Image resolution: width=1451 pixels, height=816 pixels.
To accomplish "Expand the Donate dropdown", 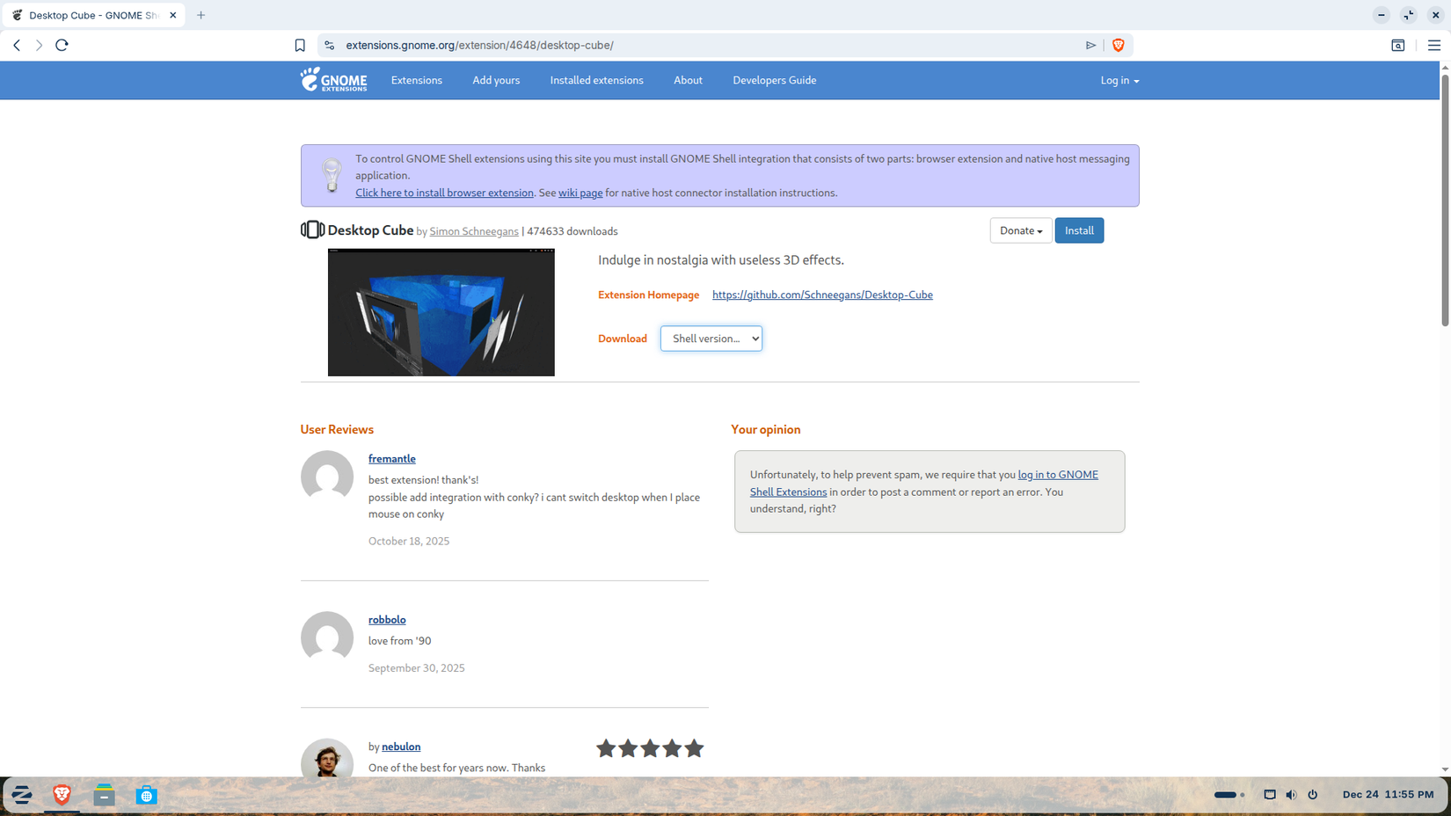I will coord(1021,230).
